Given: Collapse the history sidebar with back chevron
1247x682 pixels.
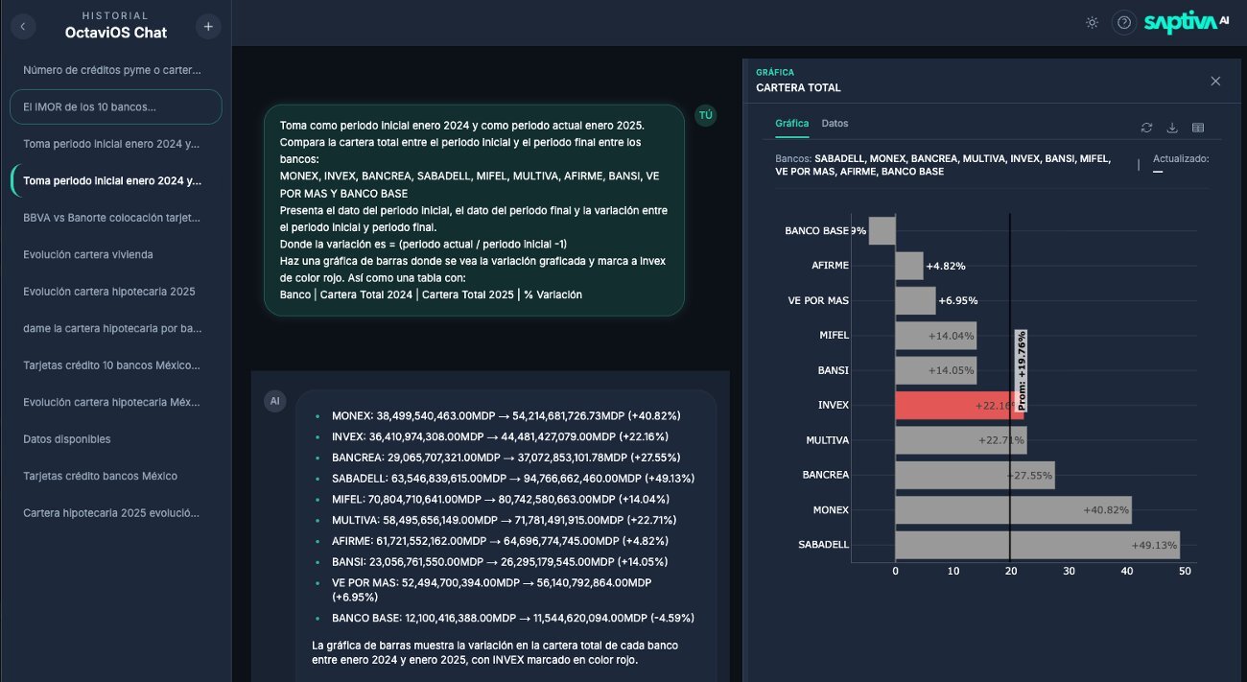Looking at the screenshot, I should pyautogui.click(x=22, y=27).
